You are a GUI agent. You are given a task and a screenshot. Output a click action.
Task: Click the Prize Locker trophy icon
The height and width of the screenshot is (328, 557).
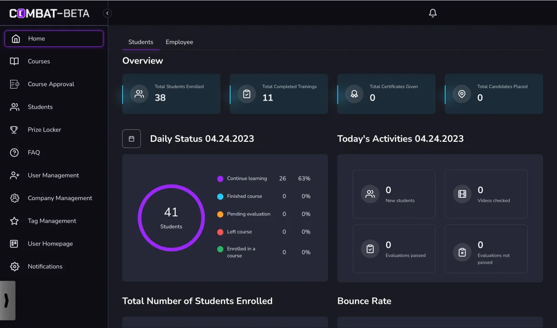coord(14,130)
